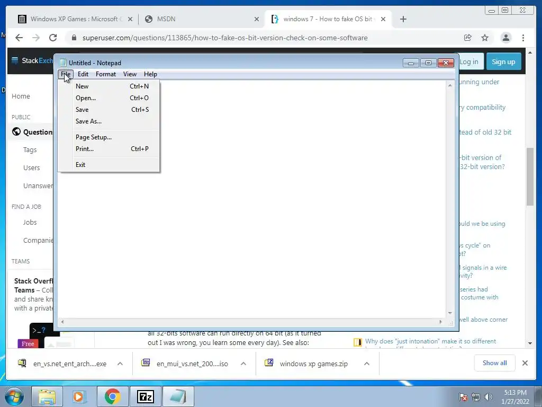Open Windows Media Player from taskbar

(x=79, y=396)
